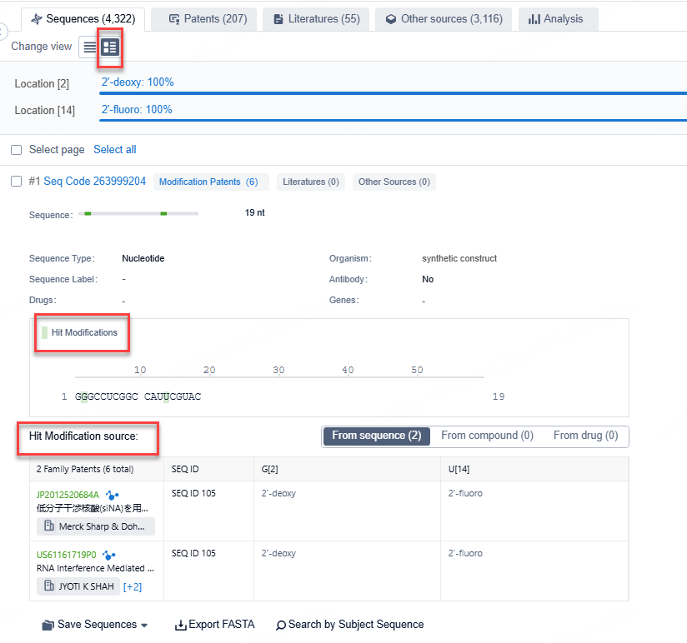Switch to the Analysis tab

555,18
